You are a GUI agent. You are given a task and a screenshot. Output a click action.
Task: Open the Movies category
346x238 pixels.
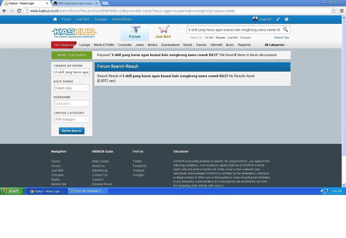click(152, 45)
